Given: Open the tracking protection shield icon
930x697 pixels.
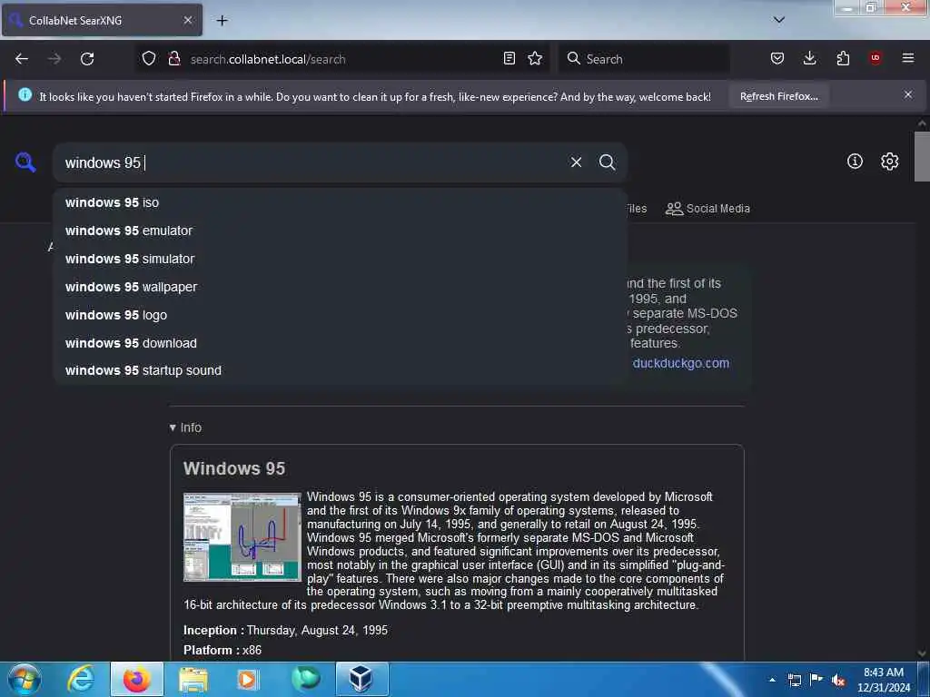Looking at the screenshot, I should pos(149,59).
